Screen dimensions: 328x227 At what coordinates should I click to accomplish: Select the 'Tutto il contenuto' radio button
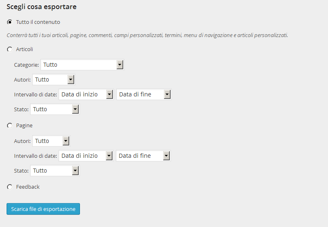[x=9, y=22]
